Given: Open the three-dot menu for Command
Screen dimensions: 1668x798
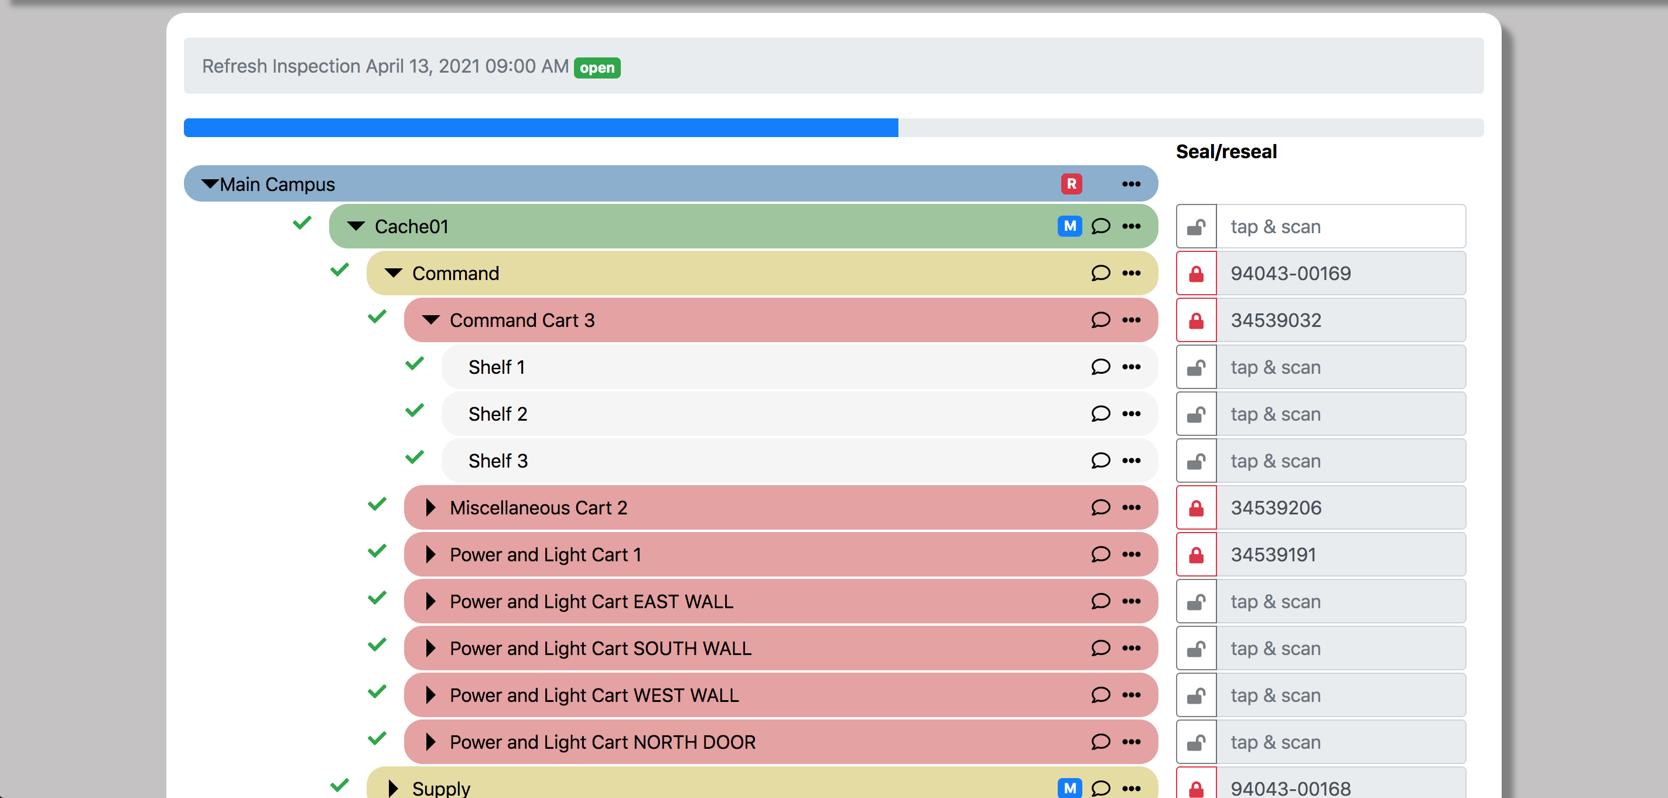Looking at the screenshot, I should click(1130, 272).
